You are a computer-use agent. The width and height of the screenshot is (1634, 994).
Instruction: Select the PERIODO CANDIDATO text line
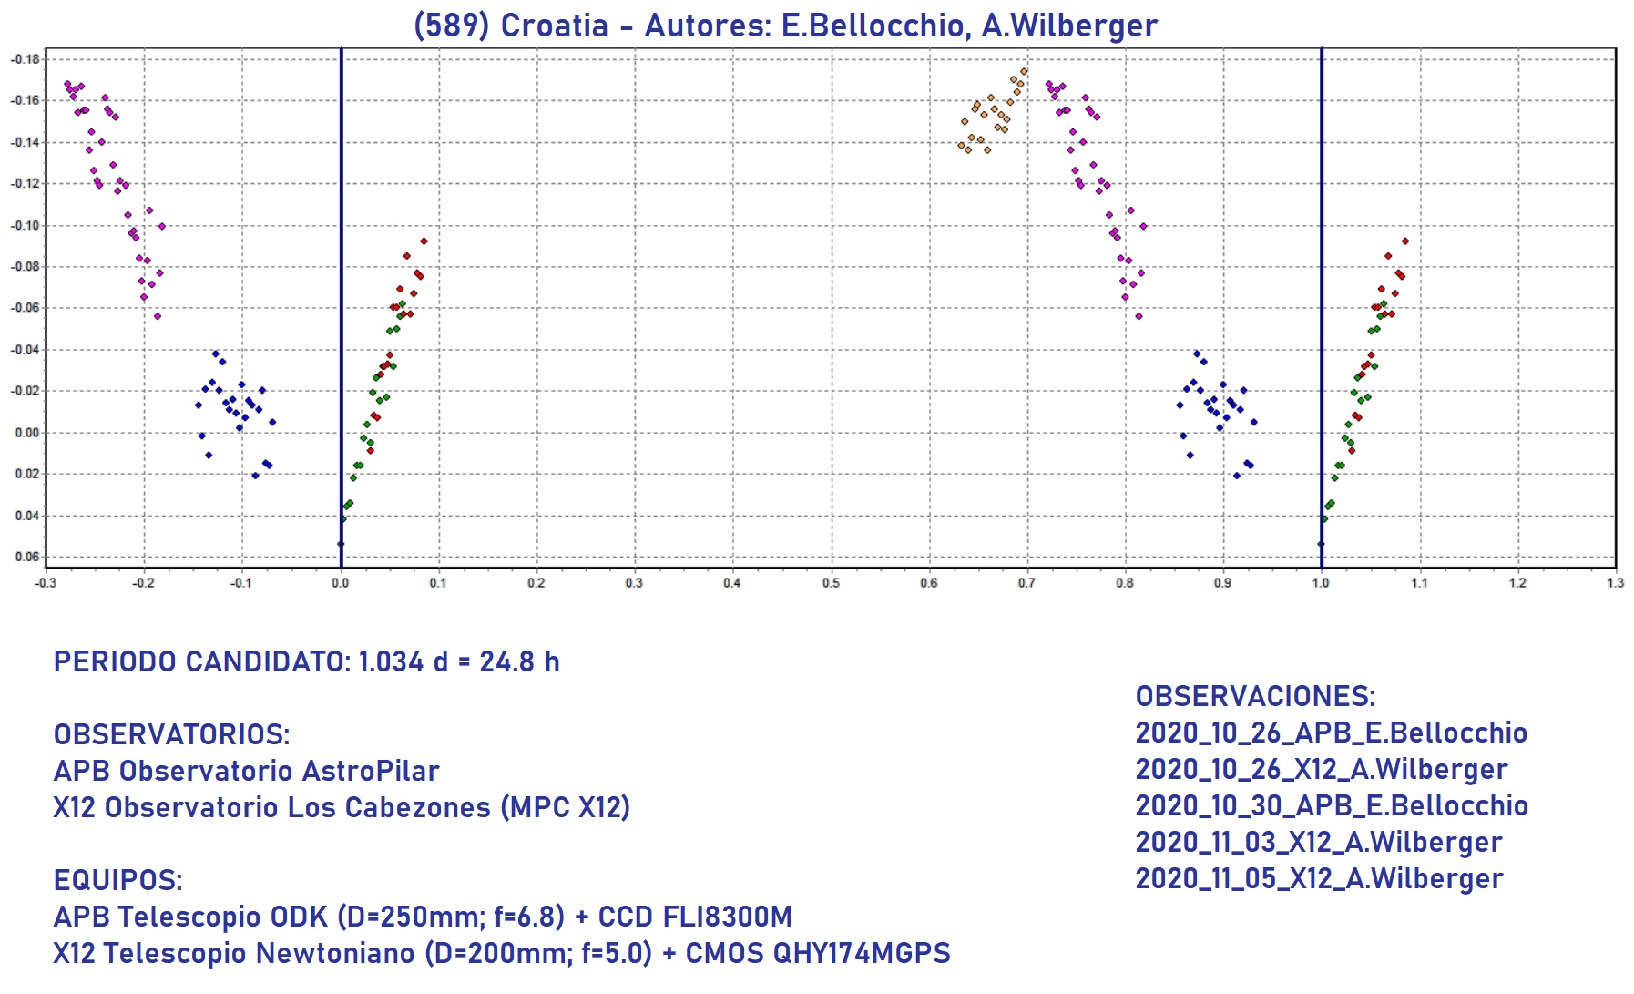(x=306, y=661)
